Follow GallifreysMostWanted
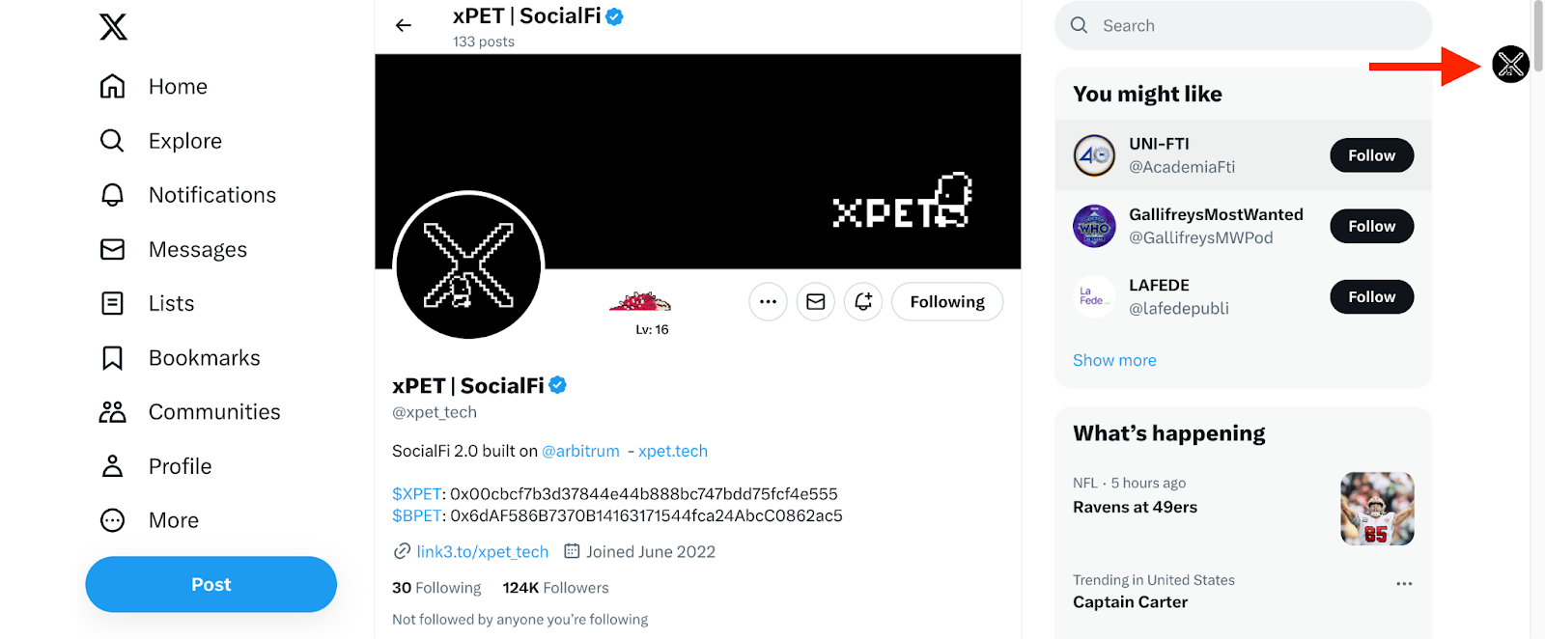The width and height of the screenshot is (1545, 639). pyautogui.click(x=1371, y=226)
